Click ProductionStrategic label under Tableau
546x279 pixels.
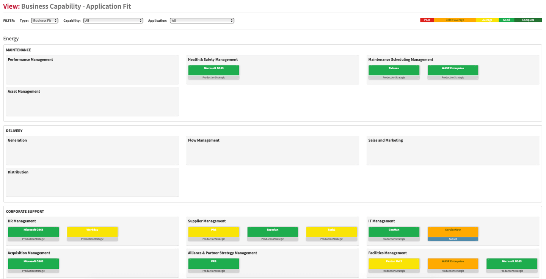tap(394, 78)
